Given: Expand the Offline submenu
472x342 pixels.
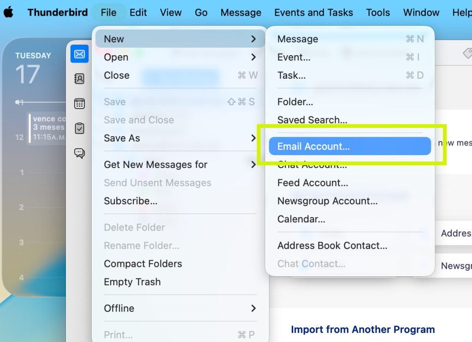Looking at the screenshot, I should (180, 308).
